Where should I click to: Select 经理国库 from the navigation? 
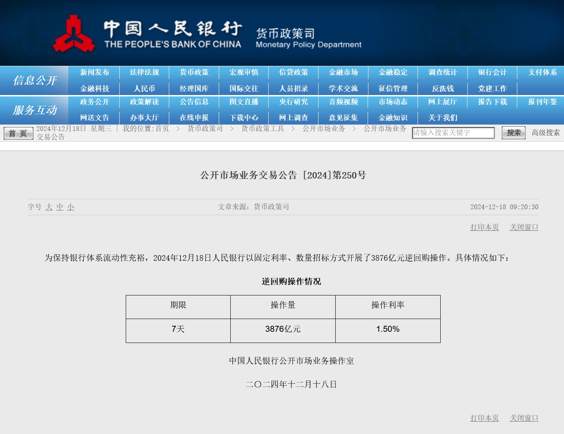tap(194, 89)
